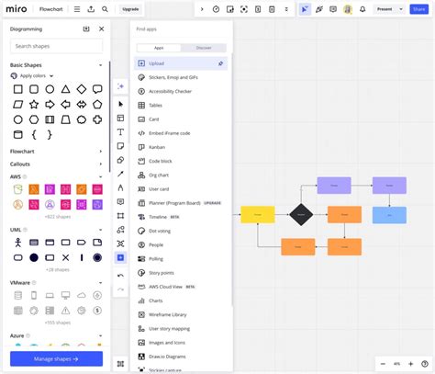Zoom in with the plus icon
The width and height of the screenshot is (435, 374).
(411, 364)
